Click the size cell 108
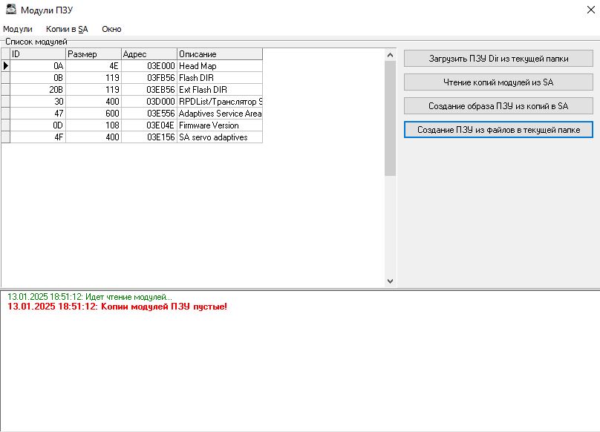The image size is (600, 432). (x=94, y=125)
